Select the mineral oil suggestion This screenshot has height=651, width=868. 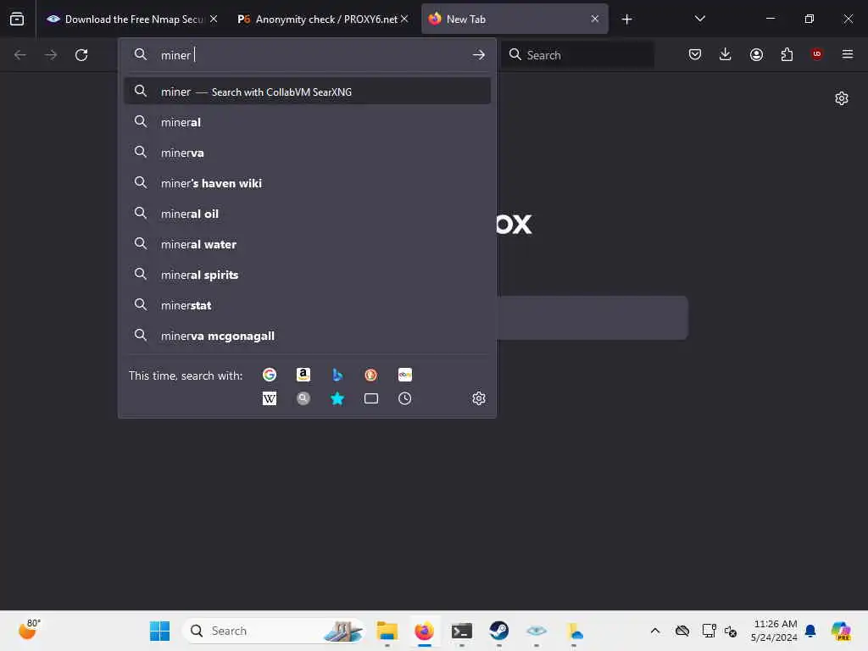tap(307, 213)
